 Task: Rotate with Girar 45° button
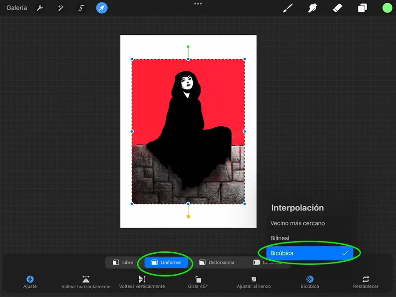(x=198, y=282)
